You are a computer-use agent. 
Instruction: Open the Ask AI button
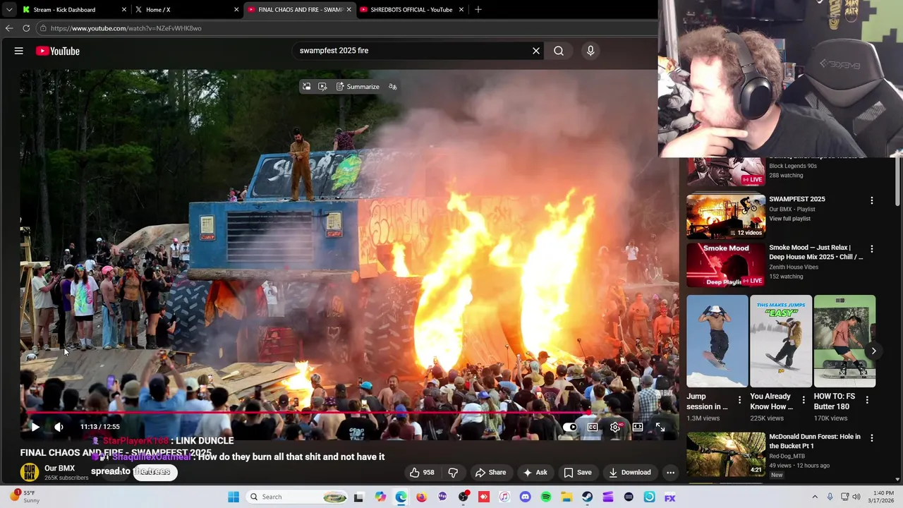pyautogui.click(x=535, y=473)
